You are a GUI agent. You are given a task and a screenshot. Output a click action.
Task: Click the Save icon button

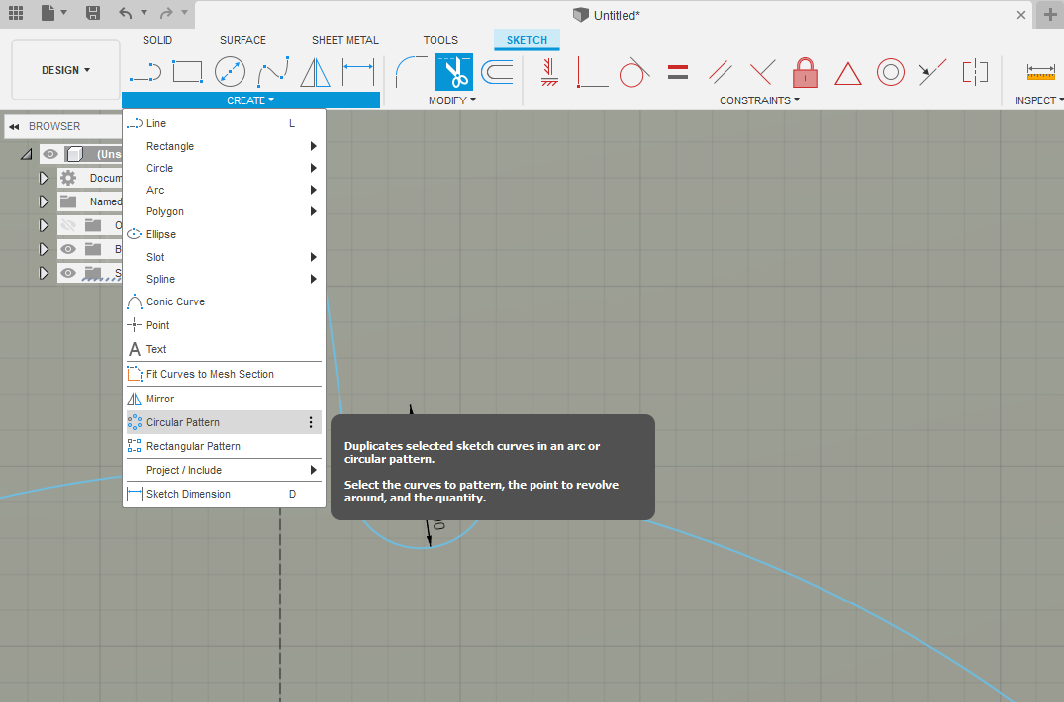point(93,13)
